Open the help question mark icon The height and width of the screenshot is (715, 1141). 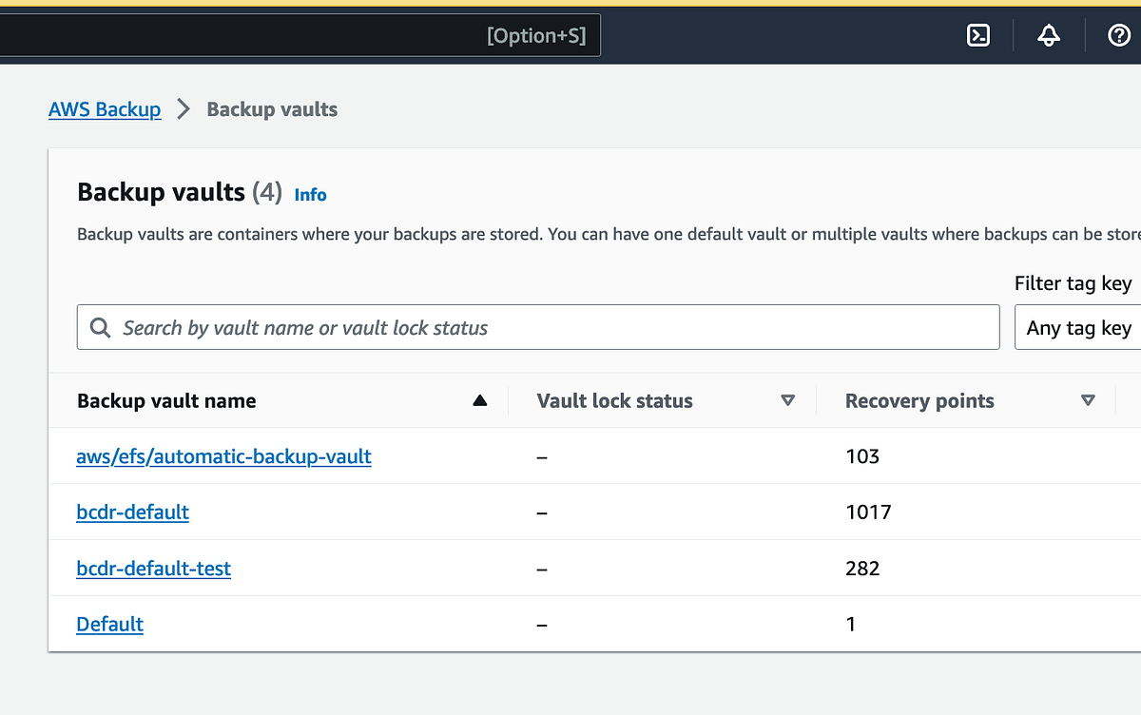1119,36
